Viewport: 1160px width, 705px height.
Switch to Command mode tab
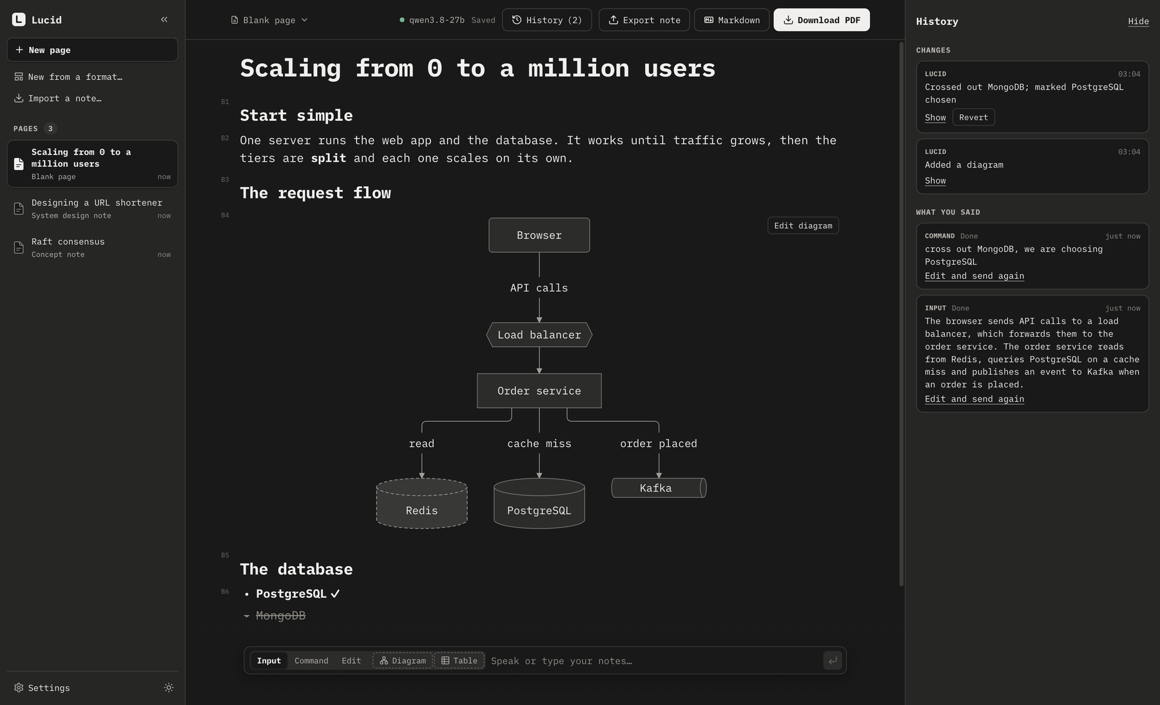click(311, 661)
